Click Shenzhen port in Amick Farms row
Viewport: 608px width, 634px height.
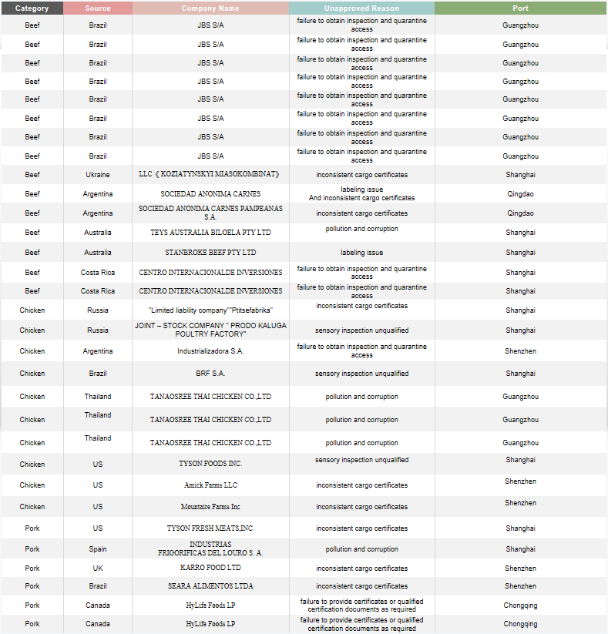(x=520, y=485)
